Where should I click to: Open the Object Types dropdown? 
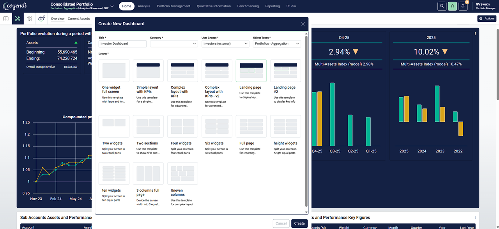pyautogui.click(x=277, y=44)
